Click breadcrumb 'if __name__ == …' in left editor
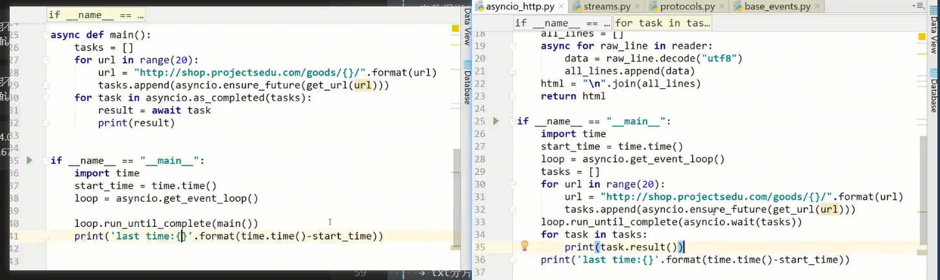 [x=96, y=14]
